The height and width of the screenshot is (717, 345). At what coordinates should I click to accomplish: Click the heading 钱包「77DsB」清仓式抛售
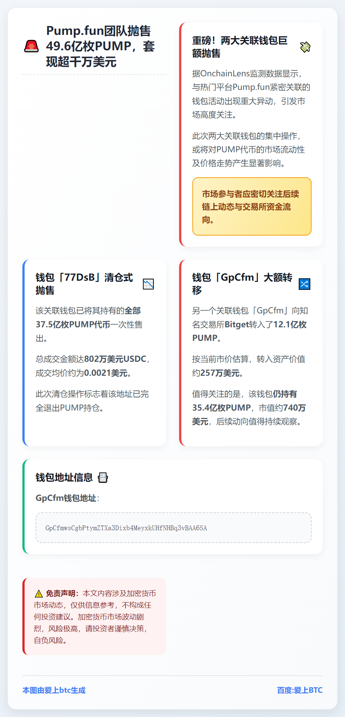84,284
